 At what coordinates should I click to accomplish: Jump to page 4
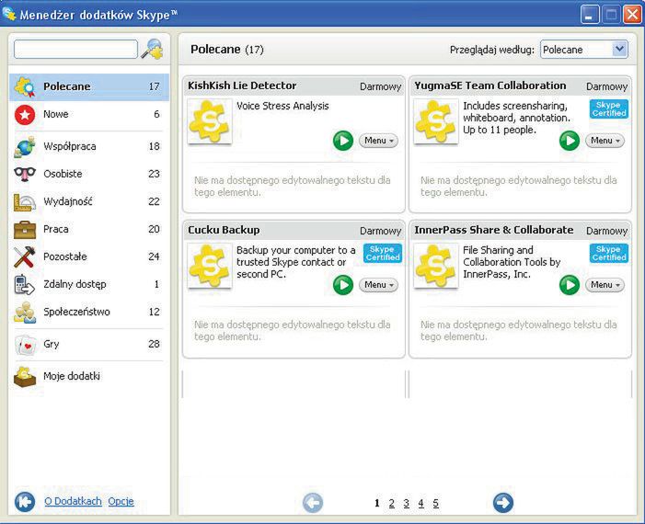point(420,503)
